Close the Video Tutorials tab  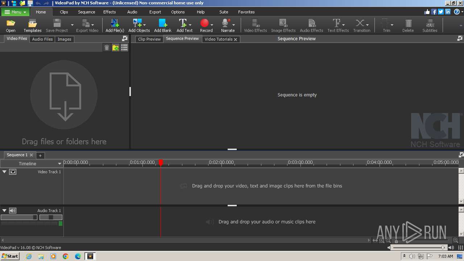(235, 40)
